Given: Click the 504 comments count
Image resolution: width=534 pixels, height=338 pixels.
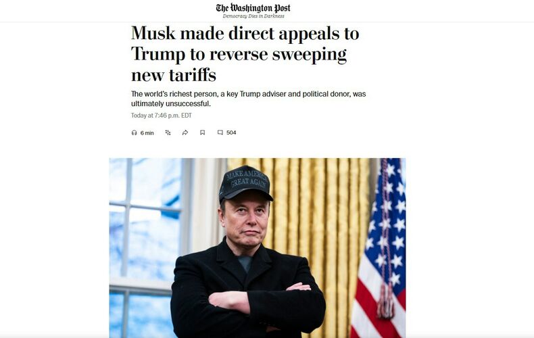Looking at the screenshot, I should [231, 132].
